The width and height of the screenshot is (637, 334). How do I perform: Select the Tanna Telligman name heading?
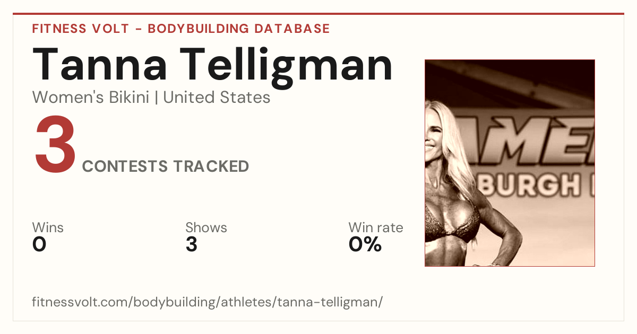click(x=212, y=65)
